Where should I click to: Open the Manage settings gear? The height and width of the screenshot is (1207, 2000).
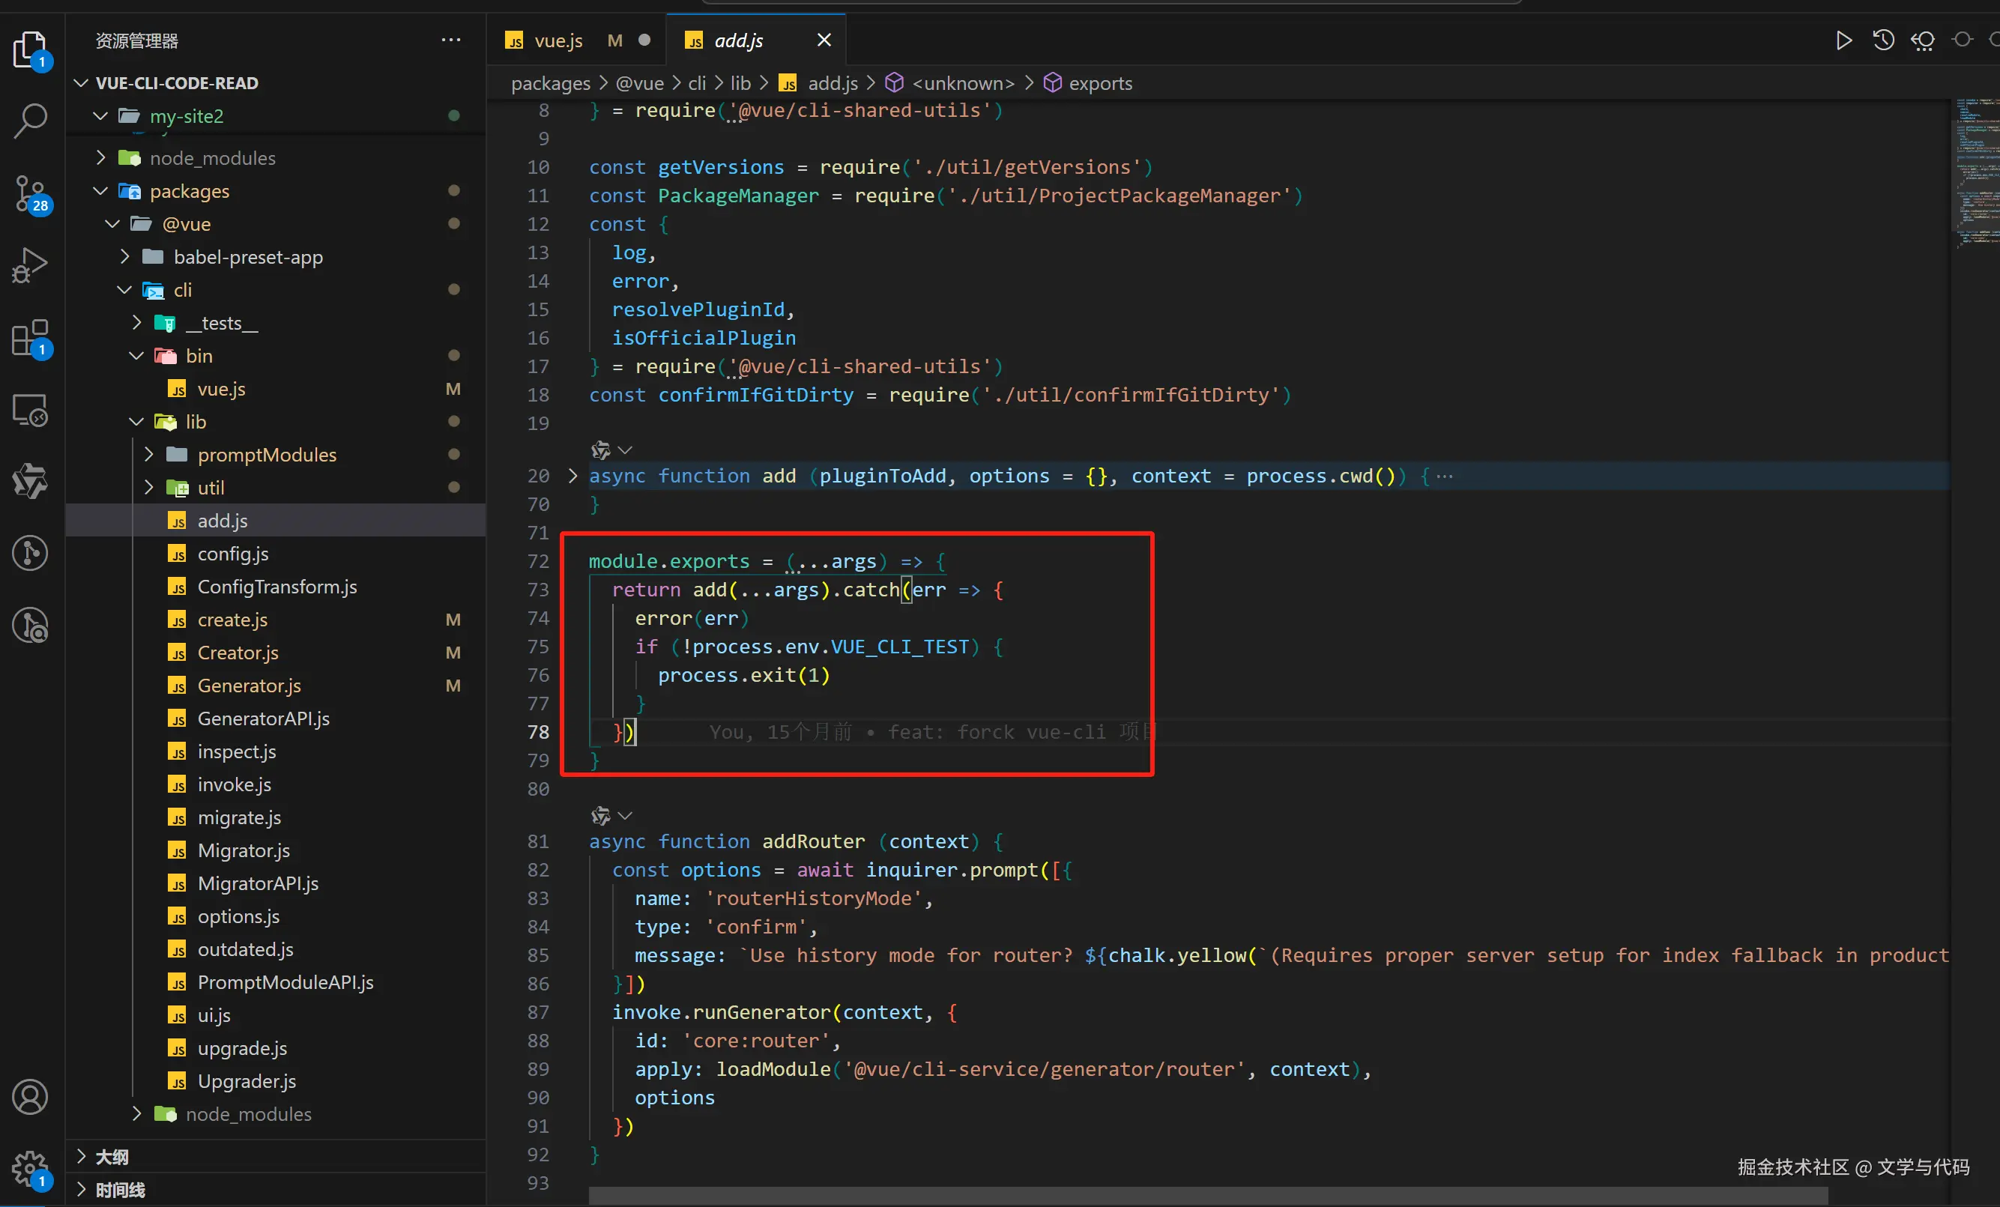coord(31,1169)
